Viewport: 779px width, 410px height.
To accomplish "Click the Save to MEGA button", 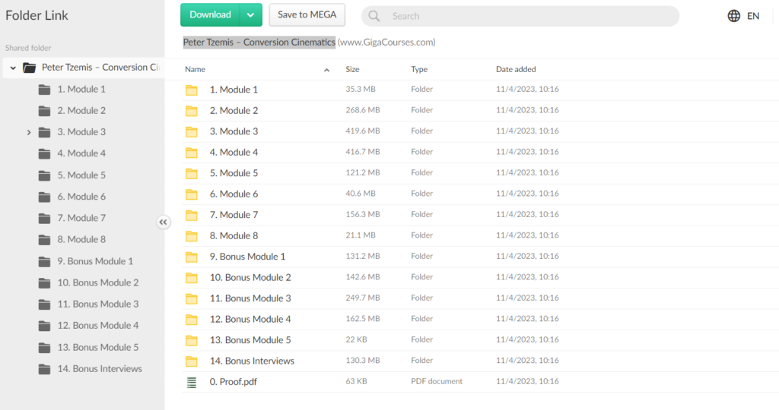I will (x=307, y=15).
